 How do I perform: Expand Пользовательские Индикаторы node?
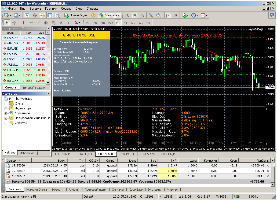[6, 118]
